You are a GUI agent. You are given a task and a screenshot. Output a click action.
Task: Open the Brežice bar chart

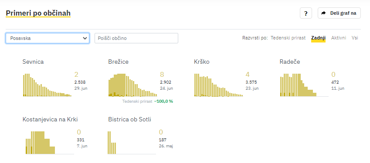click(x=133, y=85)
